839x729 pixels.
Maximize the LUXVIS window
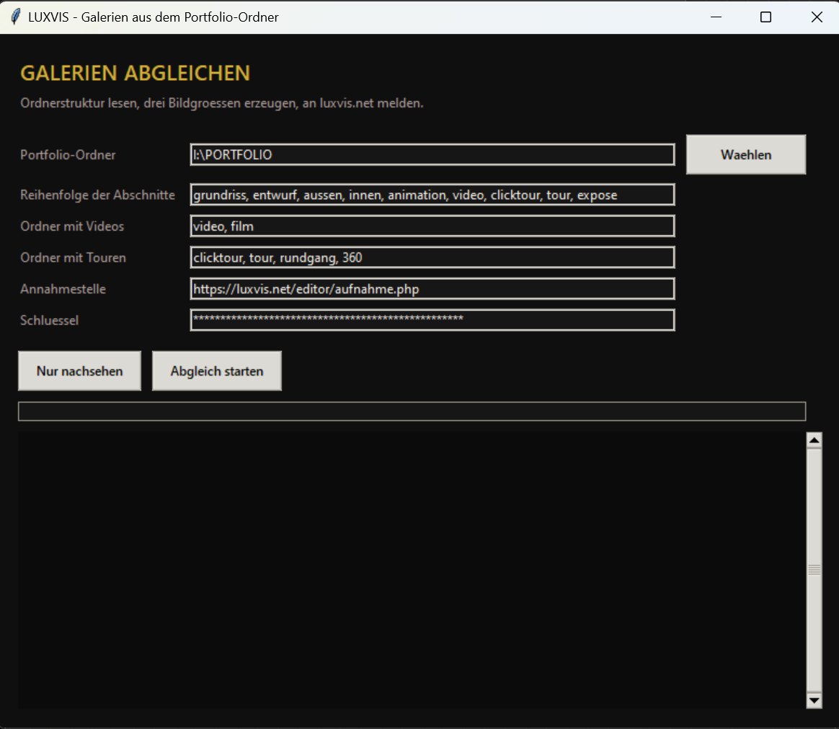765,17
